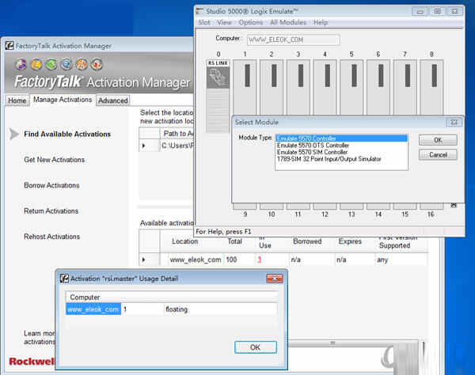Confirm Usage Detail dialog with OK
Screen dimensions: 475x375
[255, 347]
